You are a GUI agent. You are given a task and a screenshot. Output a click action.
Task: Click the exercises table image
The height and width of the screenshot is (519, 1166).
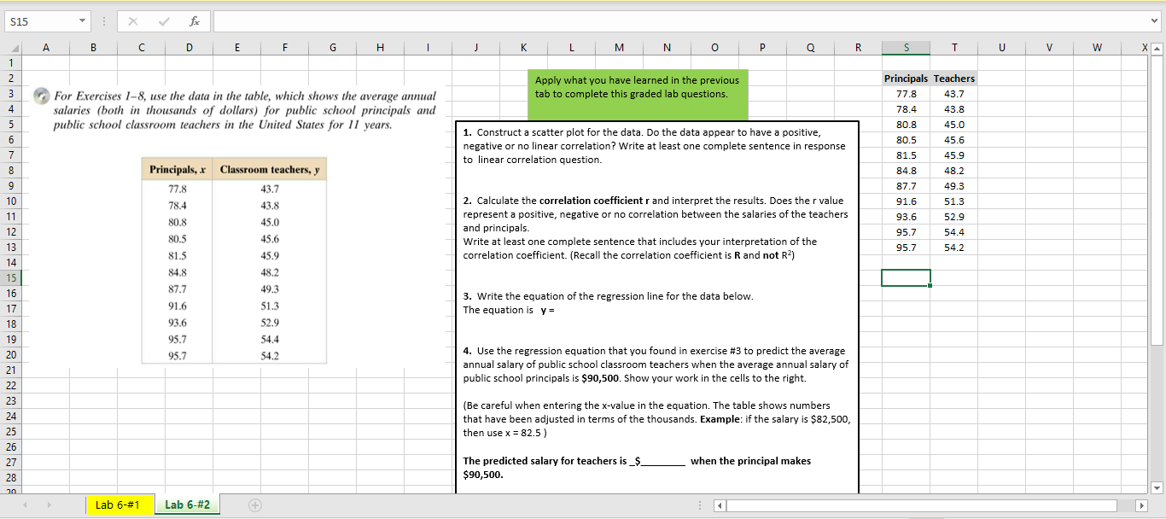click(x=234, y=262)
